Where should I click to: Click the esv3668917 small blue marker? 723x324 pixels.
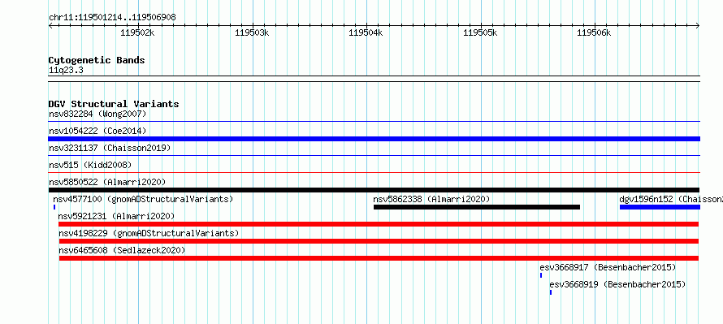541,275
